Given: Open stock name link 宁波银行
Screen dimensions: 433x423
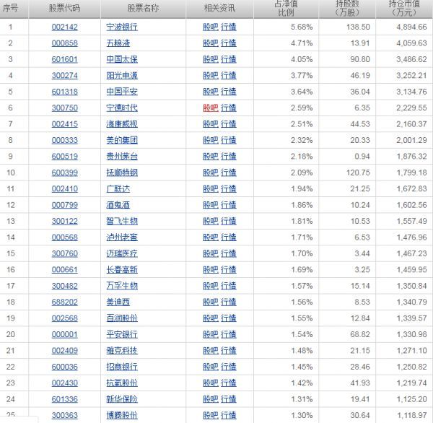Looking at the screenshot, I should point(122,27).
